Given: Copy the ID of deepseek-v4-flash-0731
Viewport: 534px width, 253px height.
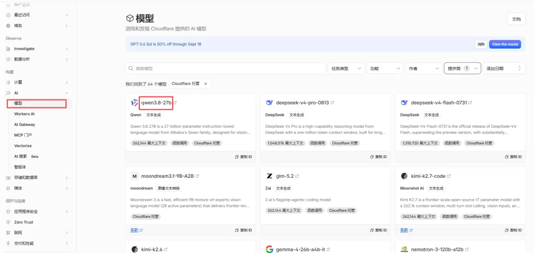Looking at the screenshot, I should [x=513, y=157].
